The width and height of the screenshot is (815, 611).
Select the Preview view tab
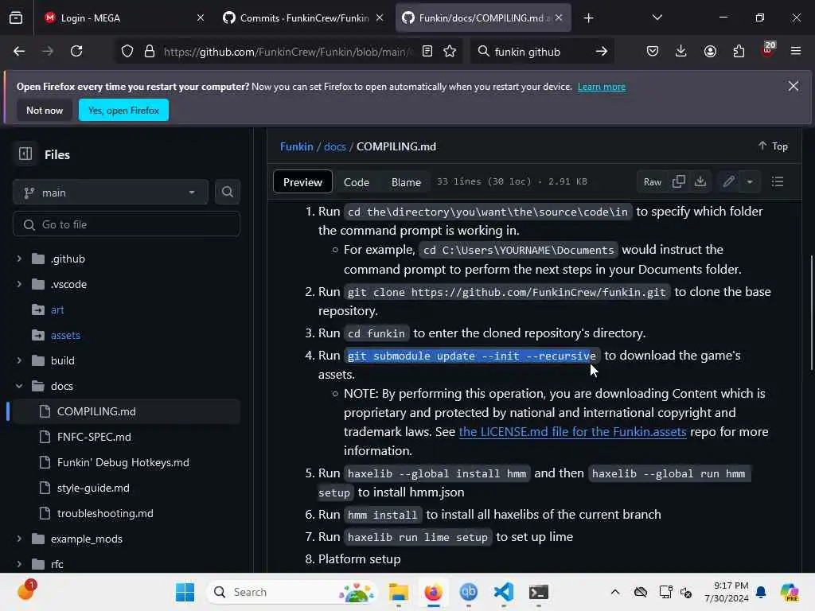[x=302, y=182]
